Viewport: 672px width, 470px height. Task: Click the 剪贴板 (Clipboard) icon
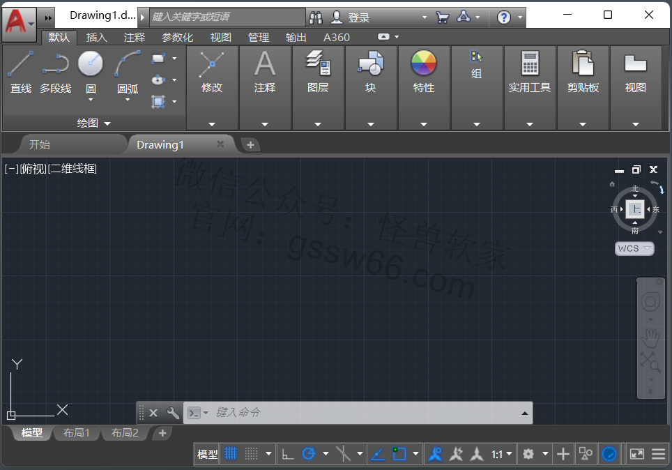tap(583, 64)
